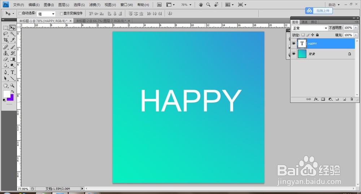
Task: Click Hand tool in application bar
Action: tap(201, 5)
